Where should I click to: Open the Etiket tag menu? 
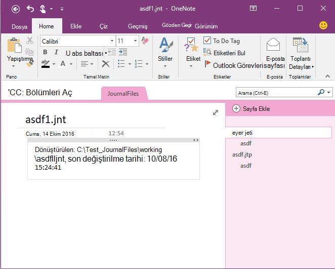pyautogui.click(x=193, y=52)
